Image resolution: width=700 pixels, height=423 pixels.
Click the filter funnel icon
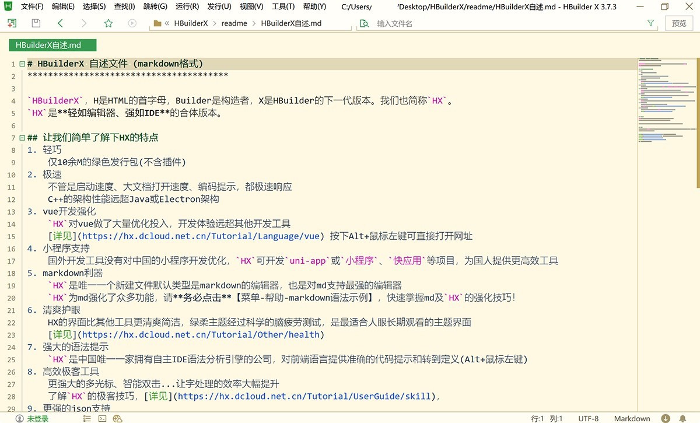point(650,23)
